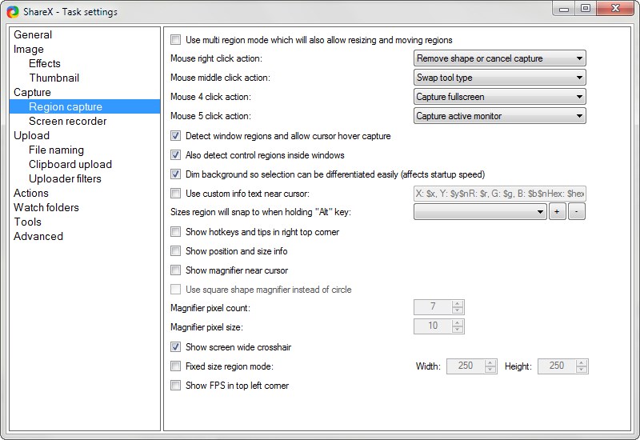Decrease Magnifier pixel count with down arrow

click(x=458, y=310)
